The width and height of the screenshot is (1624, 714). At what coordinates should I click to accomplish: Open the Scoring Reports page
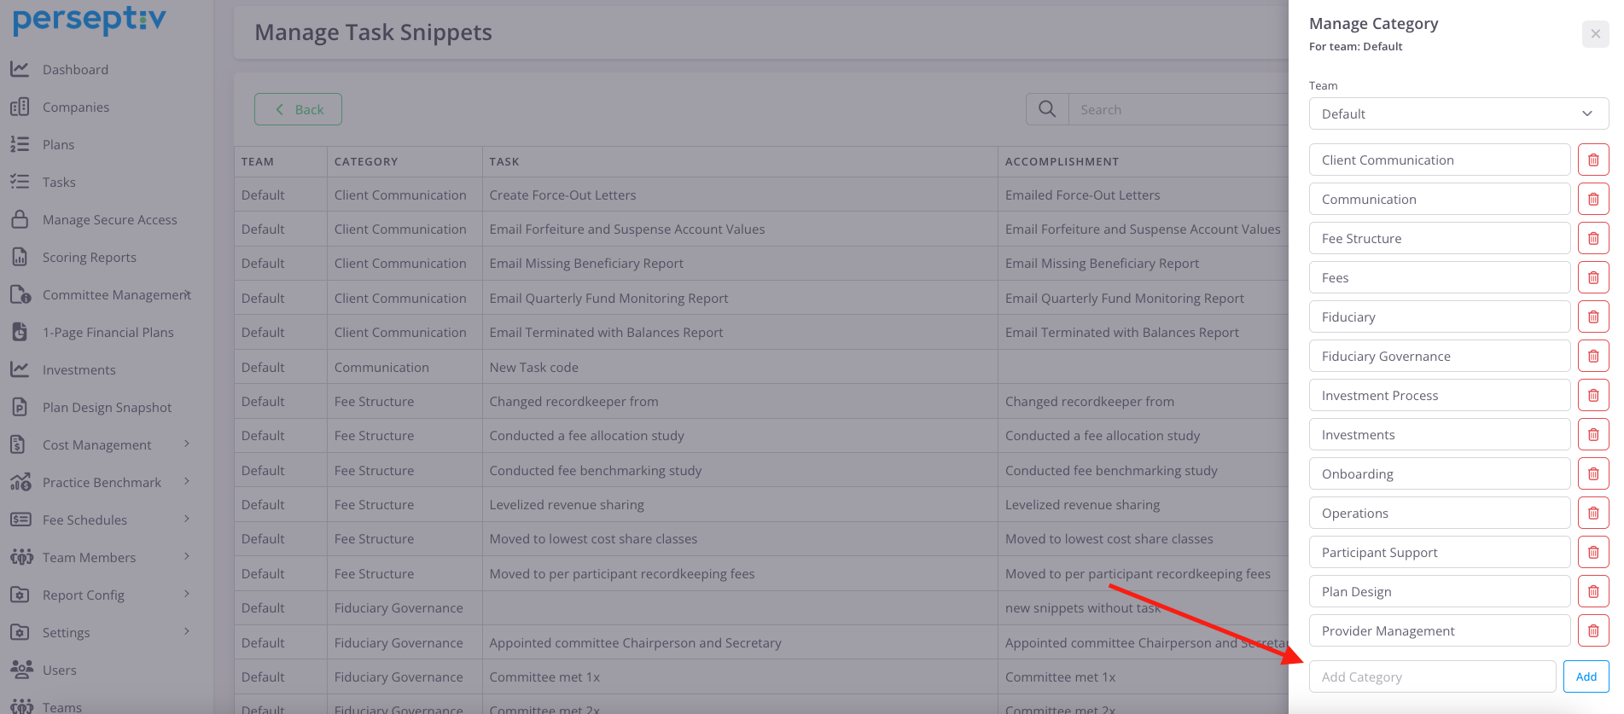tap(89, 258)
